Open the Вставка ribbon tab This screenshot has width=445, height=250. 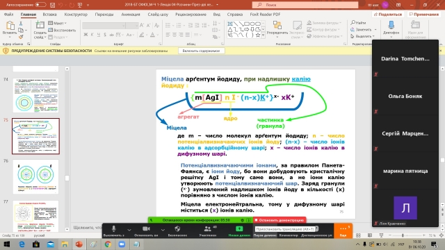[49, 14]
